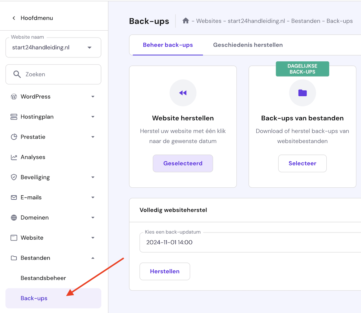Select the Hostingplan icon
Screen dimensions: 361x313
click(14, 117)
